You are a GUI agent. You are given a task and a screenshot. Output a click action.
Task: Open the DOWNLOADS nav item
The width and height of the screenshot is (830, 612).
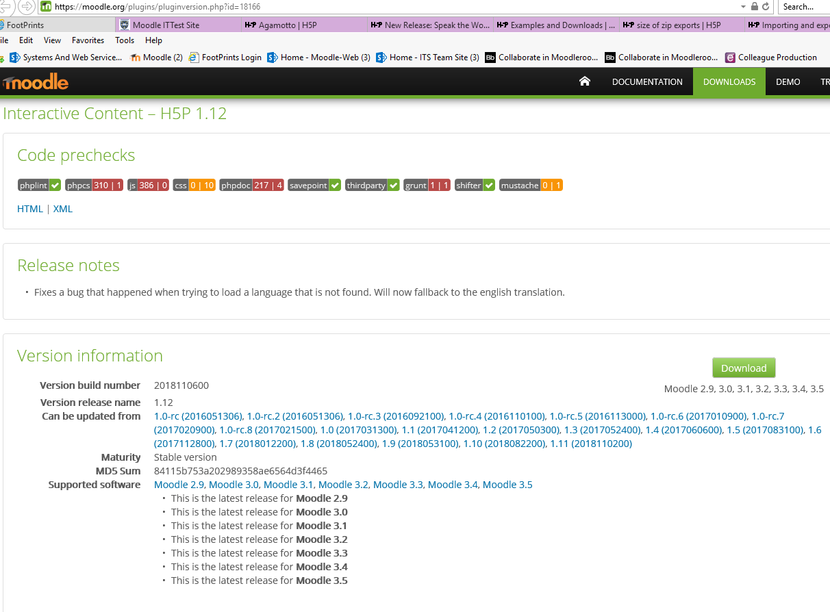coord(729,81)
